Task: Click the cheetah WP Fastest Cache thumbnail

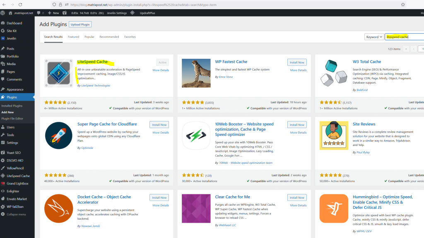Action: pyautogui.click(x=196, y=73)
